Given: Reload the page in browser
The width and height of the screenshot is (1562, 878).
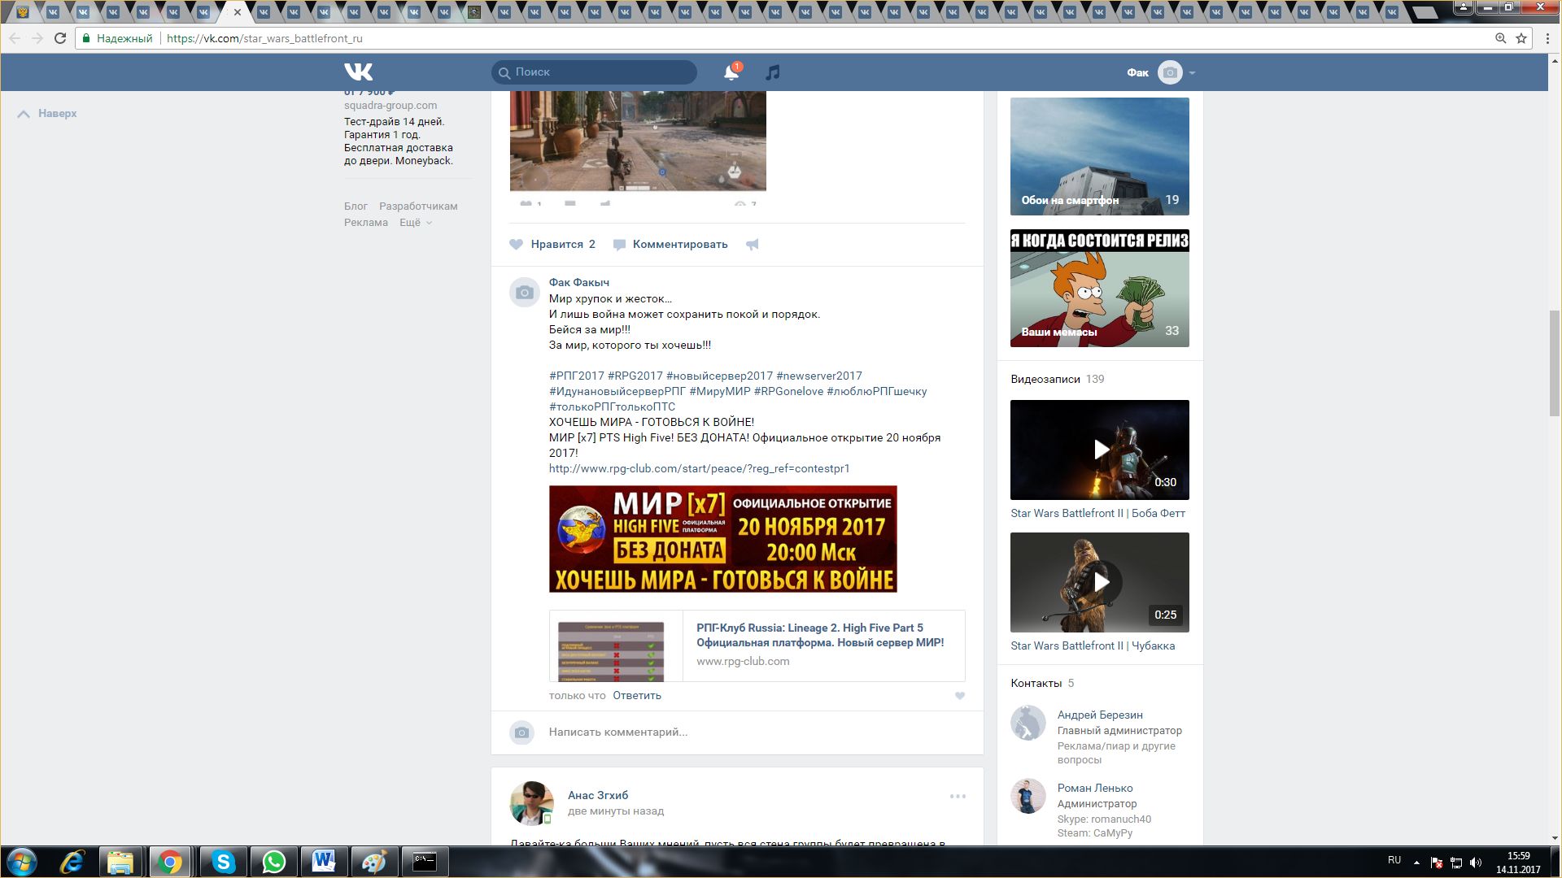Looking at the screenshot, I should point(60,38).
